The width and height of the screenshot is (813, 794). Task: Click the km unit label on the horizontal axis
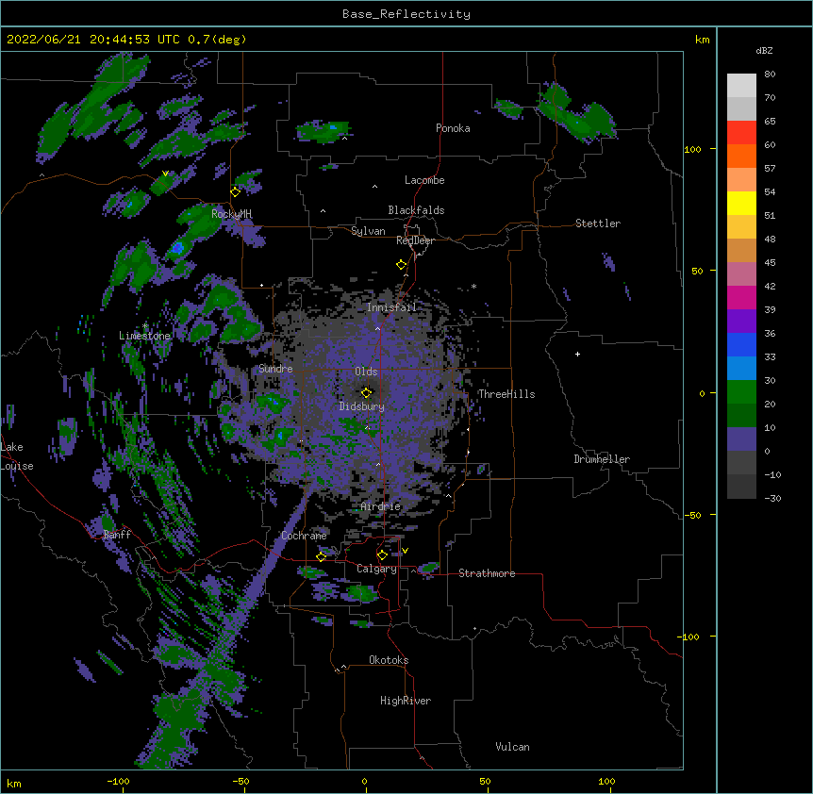pos(14,783)
